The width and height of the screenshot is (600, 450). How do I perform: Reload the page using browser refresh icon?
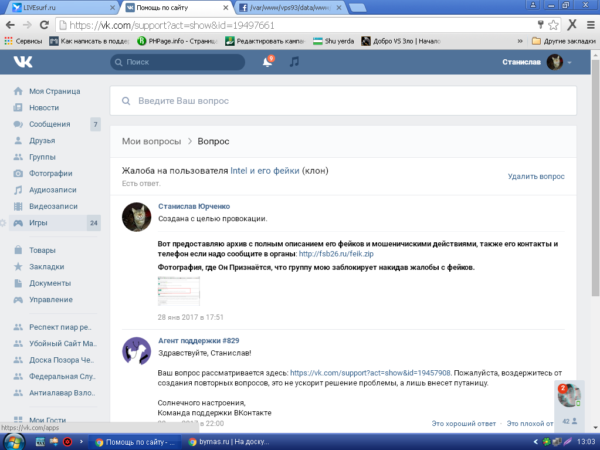click(x=44, y=25)
